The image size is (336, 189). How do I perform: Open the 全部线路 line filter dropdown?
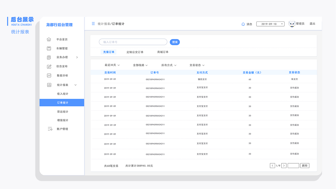(x=139, y=65)
